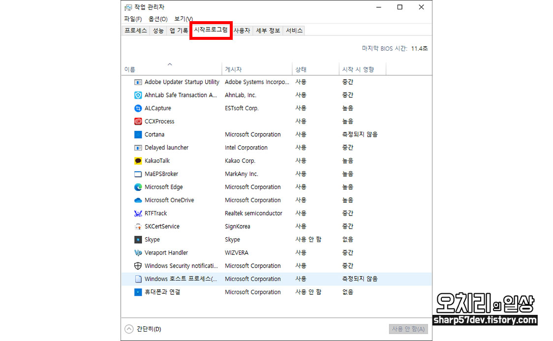Click the SKCertService icon

coord(138,226)
